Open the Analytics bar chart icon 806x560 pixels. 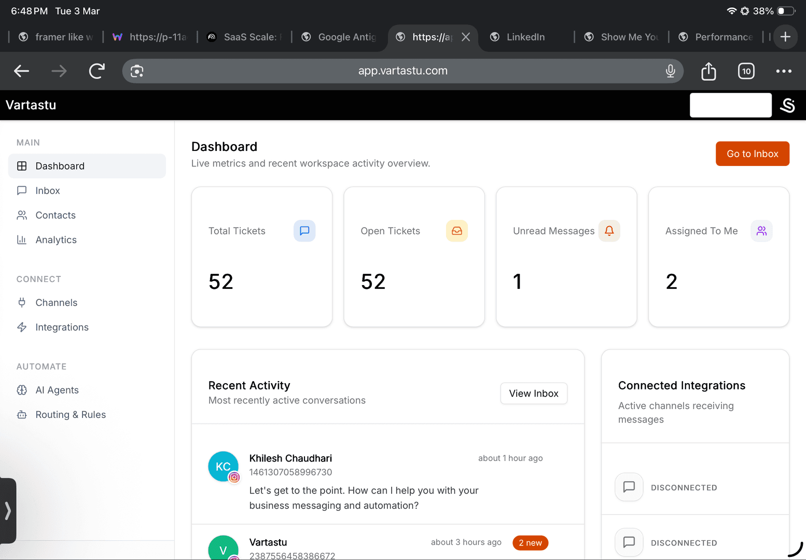point(22,240)
